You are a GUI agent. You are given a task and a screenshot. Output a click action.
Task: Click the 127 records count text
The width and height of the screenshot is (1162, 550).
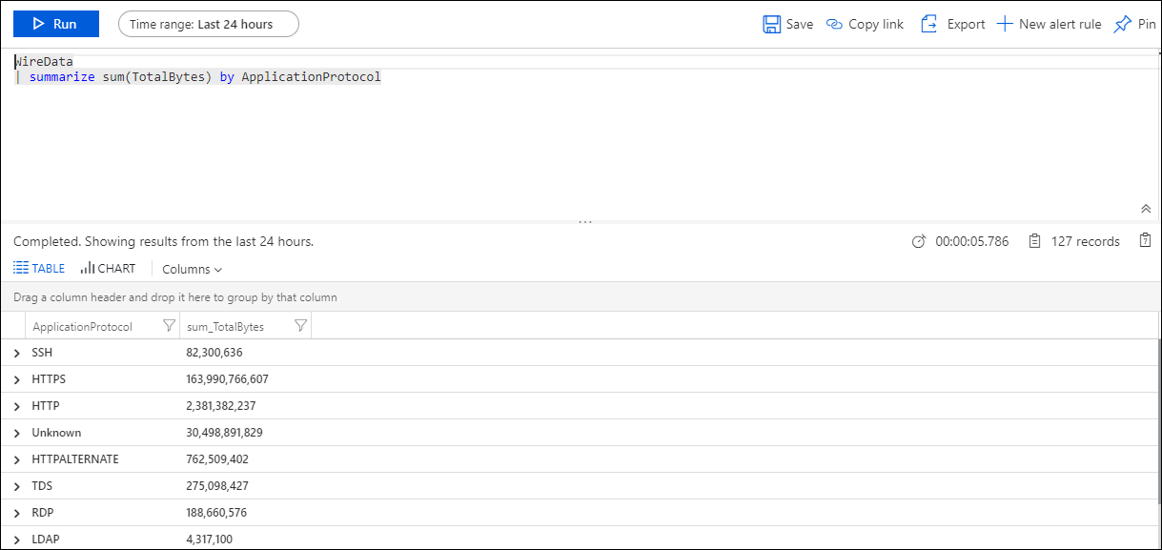pos(1086,242)
